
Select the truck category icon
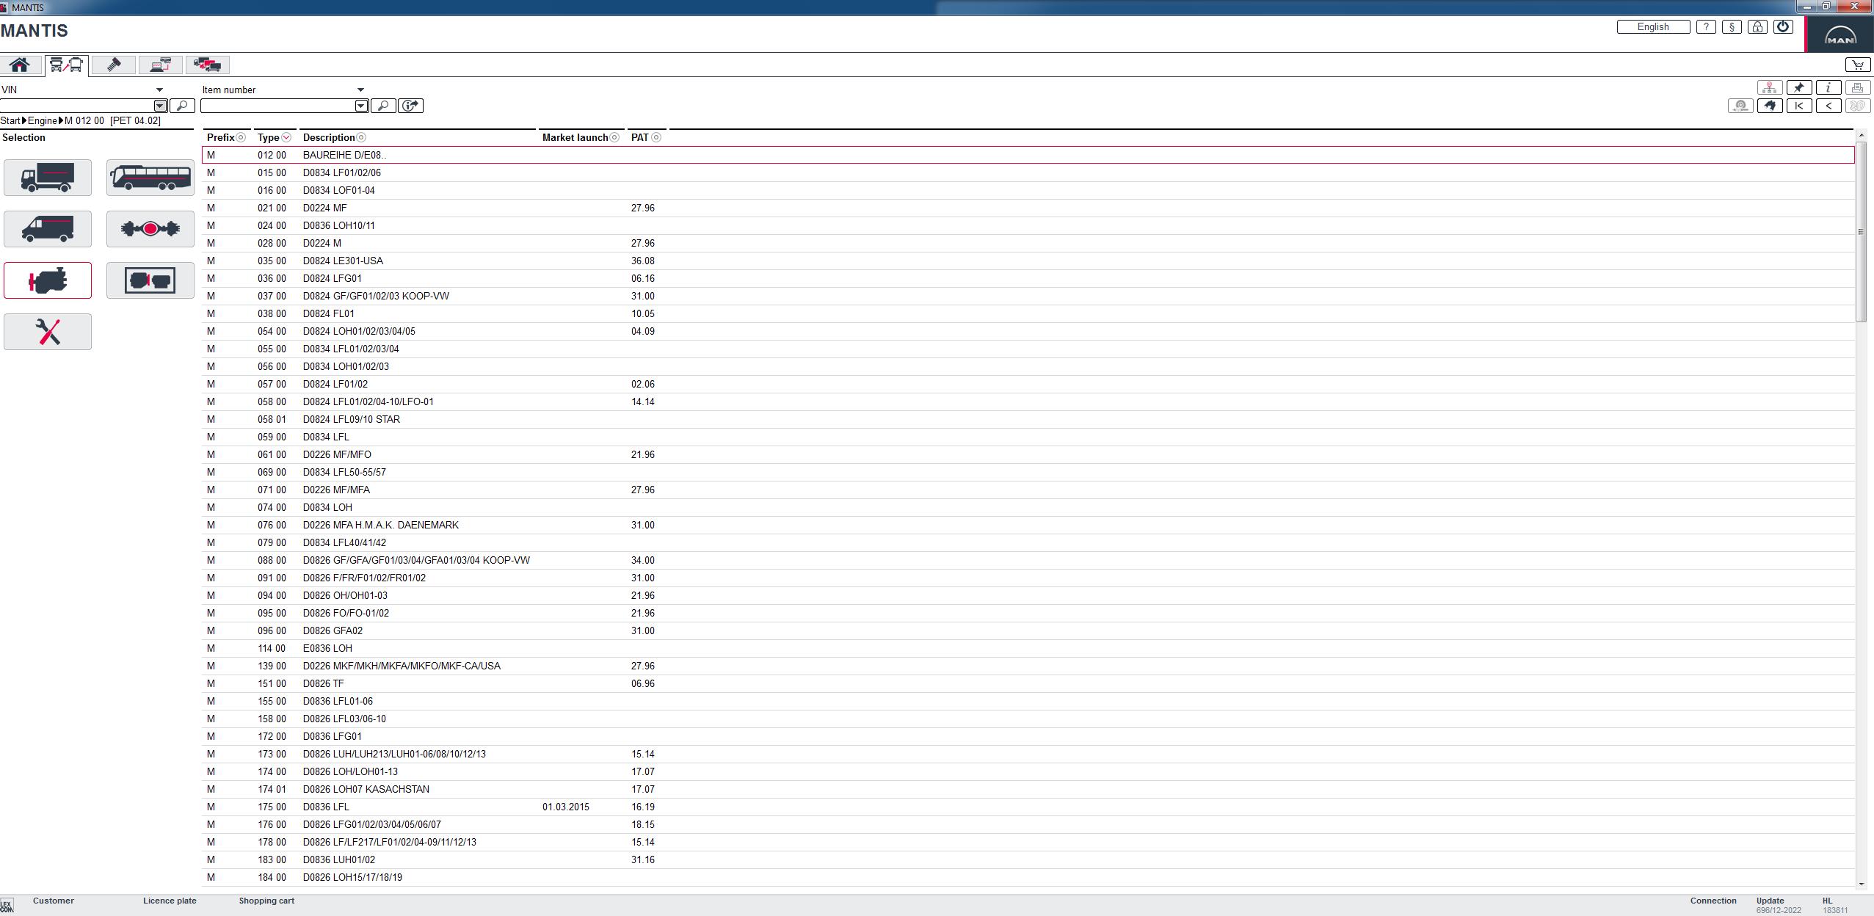click(x=48, y=178)
